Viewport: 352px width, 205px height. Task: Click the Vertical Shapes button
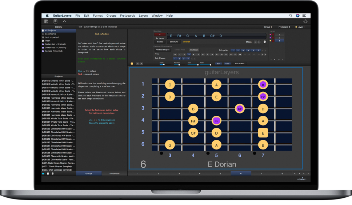[x=163, y=50]
